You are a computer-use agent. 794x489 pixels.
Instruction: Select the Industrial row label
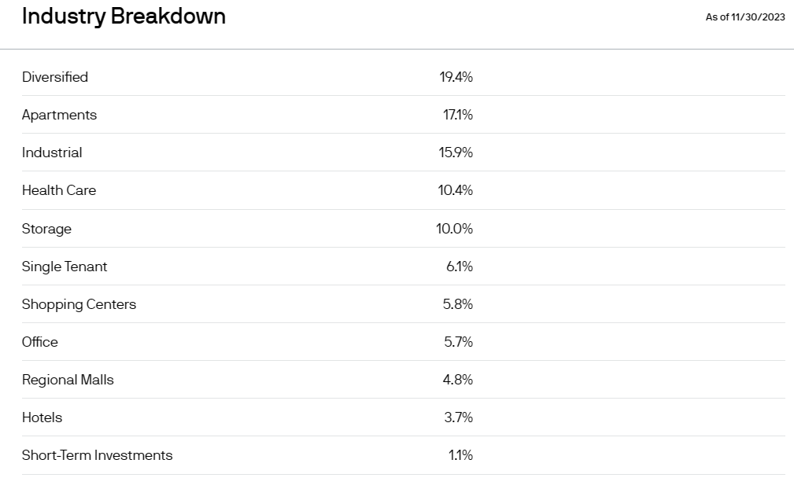tap(52, 153)
